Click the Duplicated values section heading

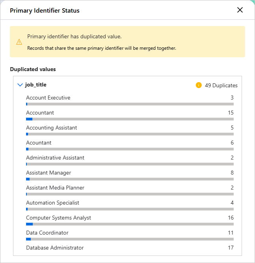33,69
